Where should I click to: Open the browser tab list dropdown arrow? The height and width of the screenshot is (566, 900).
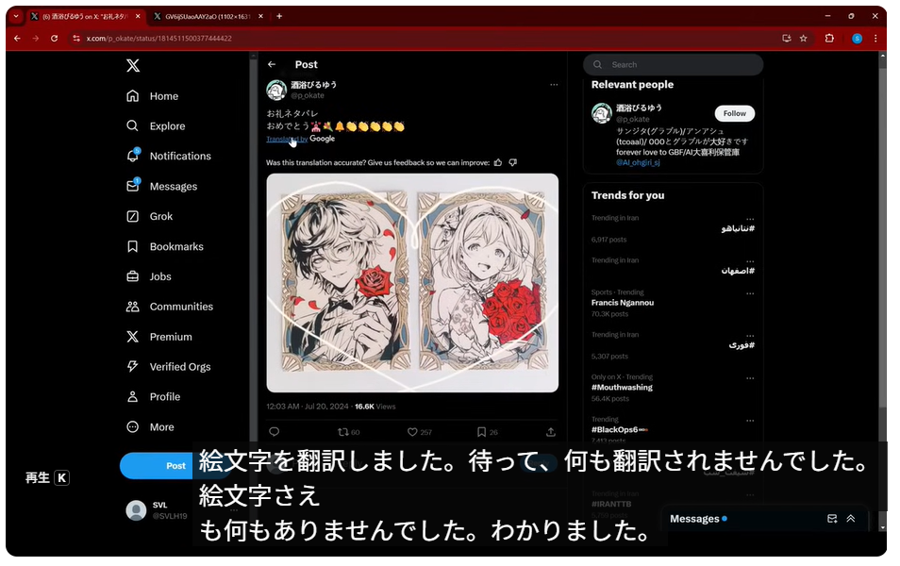tap(16, 16)
